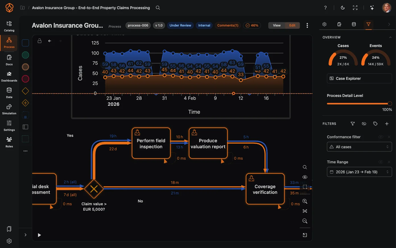Open the Catalog section in sidebar
The image size is (396, 248).
[x=9, y=26]
